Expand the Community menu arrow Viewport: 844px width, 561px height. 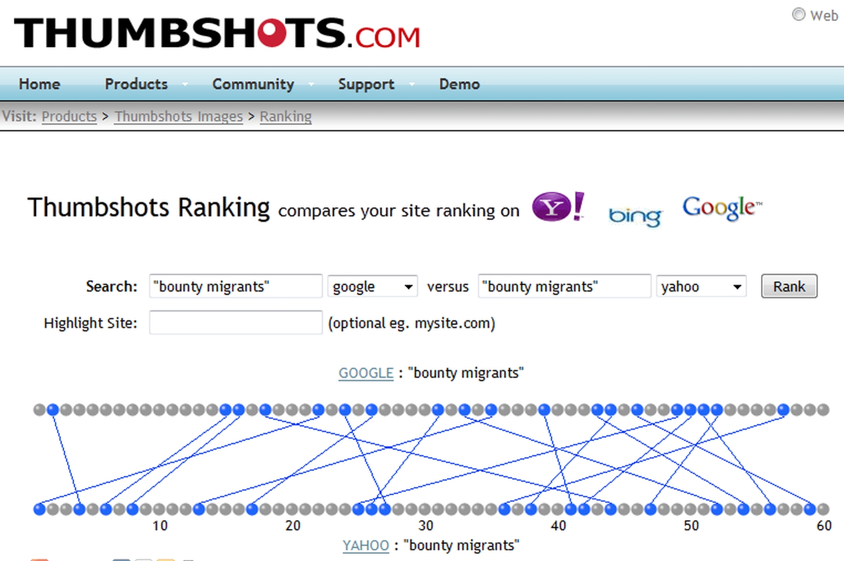pos(311,84)
